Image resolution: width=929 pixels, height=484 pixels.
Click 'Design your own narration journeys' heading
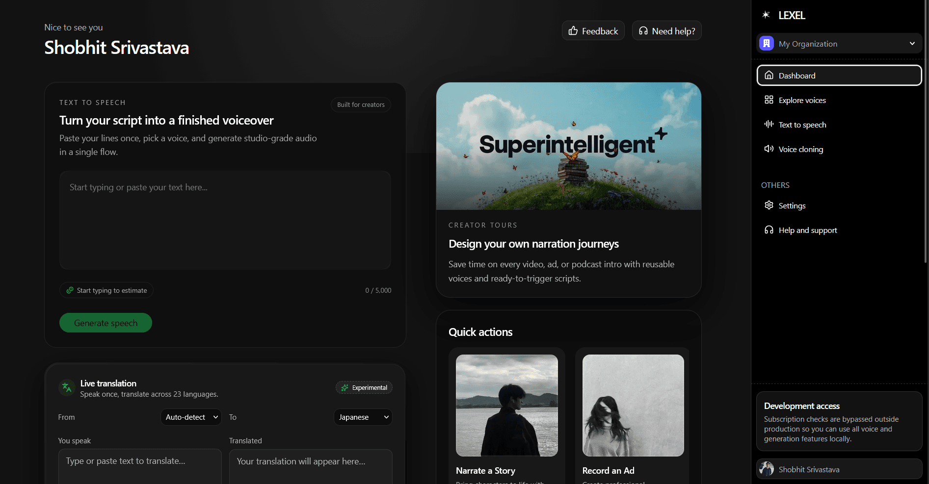(533, 244)
